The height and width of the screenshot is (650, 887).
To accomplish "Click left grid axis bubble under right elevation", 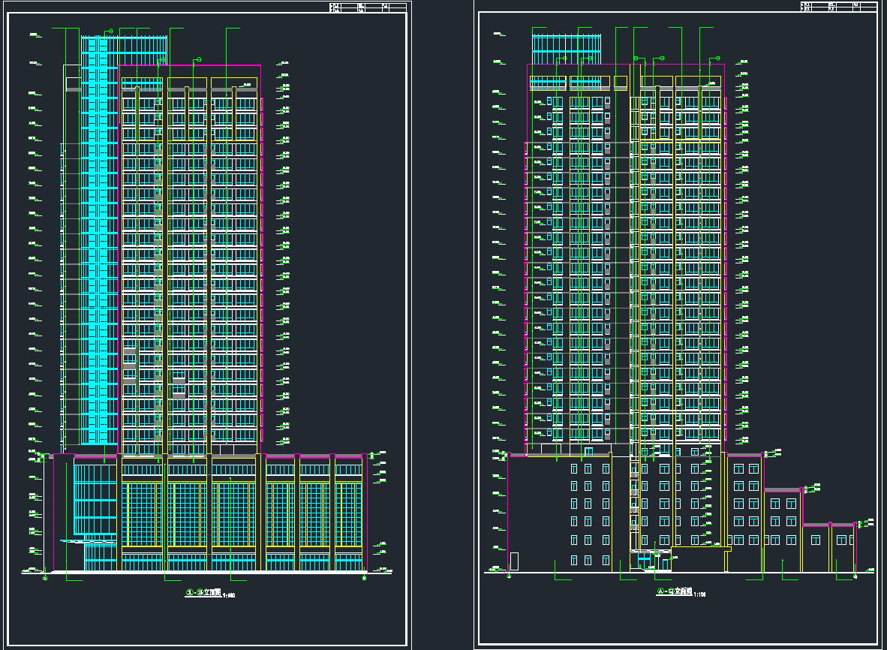I will coord(510,576).
